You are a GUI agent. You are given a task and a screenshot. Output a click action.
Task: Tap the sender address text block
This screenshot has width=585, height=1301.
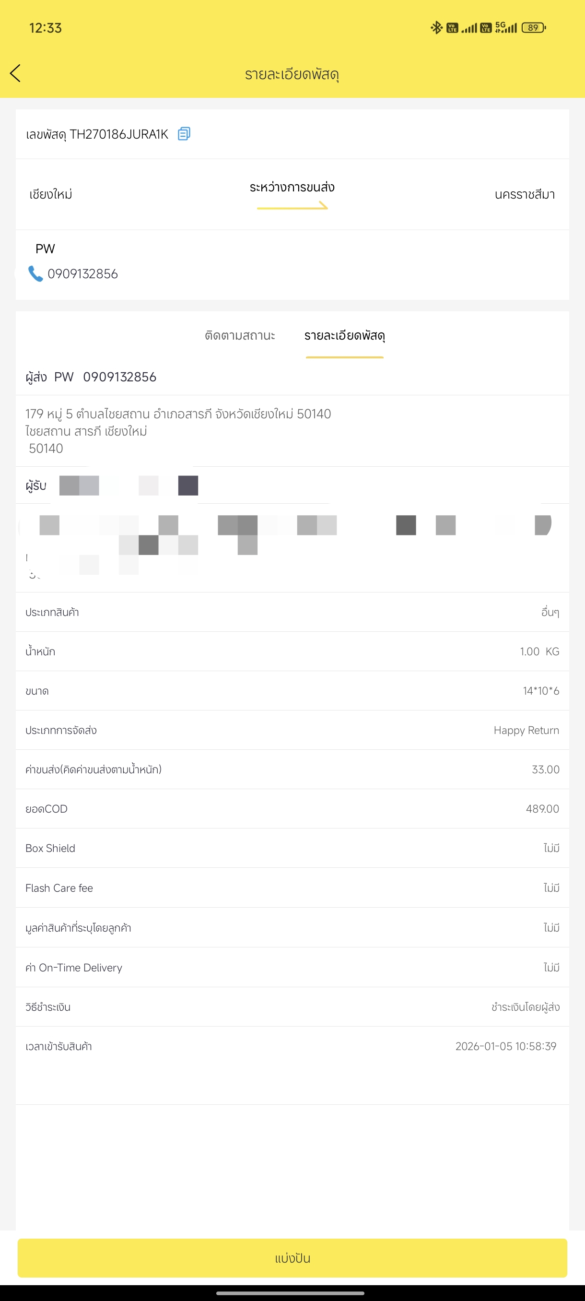[178, 431]
